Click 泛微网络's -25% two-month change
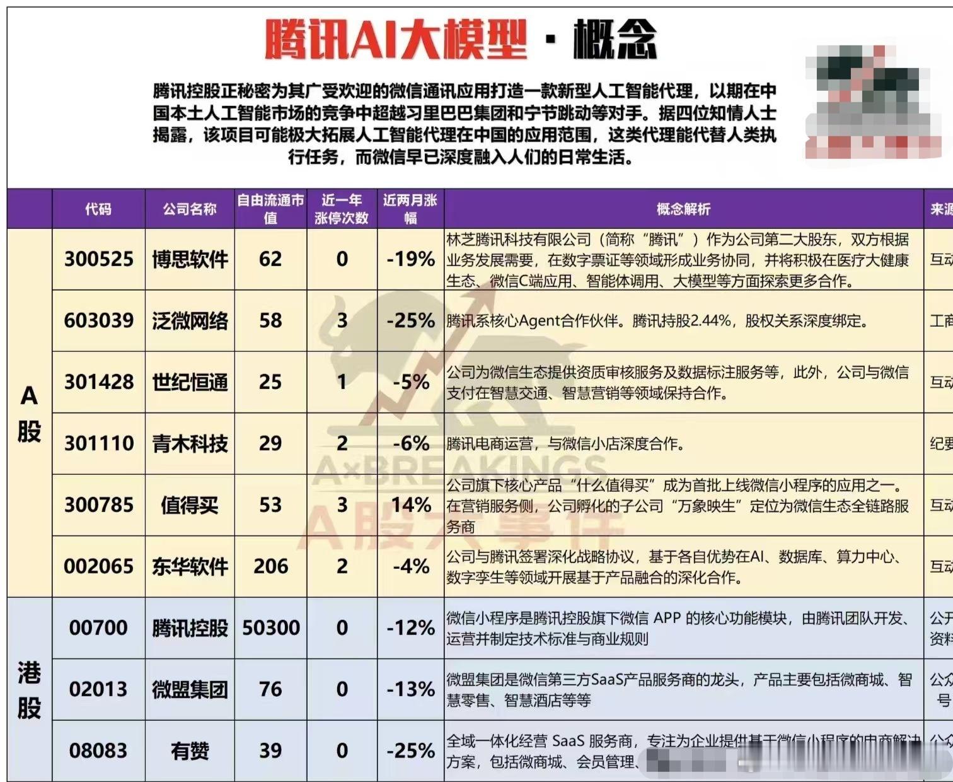This screenshot has width=953, height=782. point(411,320)
